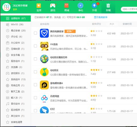Check the 腾讯电脑管家 checkbox
137x127 pixels.
point(35,33)
